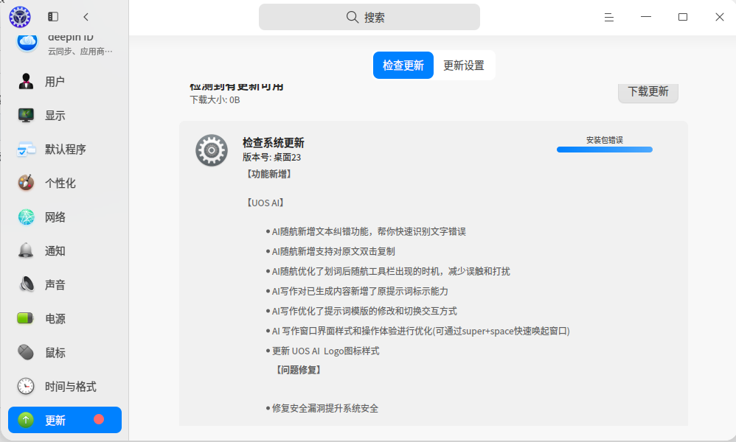The height and width of the screenshot is (442, 736).
Task: Select the 电源 battery icon
Action: tap(25, 319)
